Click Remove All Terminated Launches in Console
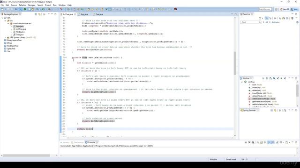 click(253, 142)
